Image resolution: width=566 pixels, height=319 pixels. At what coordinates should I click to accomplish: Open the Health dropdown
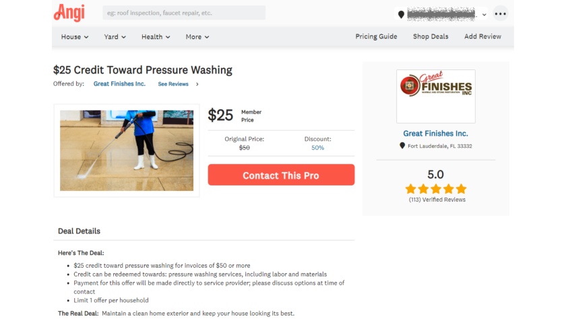tap(156, 37)
